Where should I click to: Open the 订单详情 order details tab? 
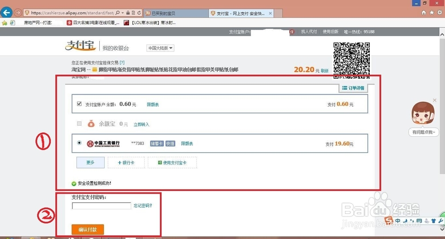pyautogui.click(x=353, y=88)
